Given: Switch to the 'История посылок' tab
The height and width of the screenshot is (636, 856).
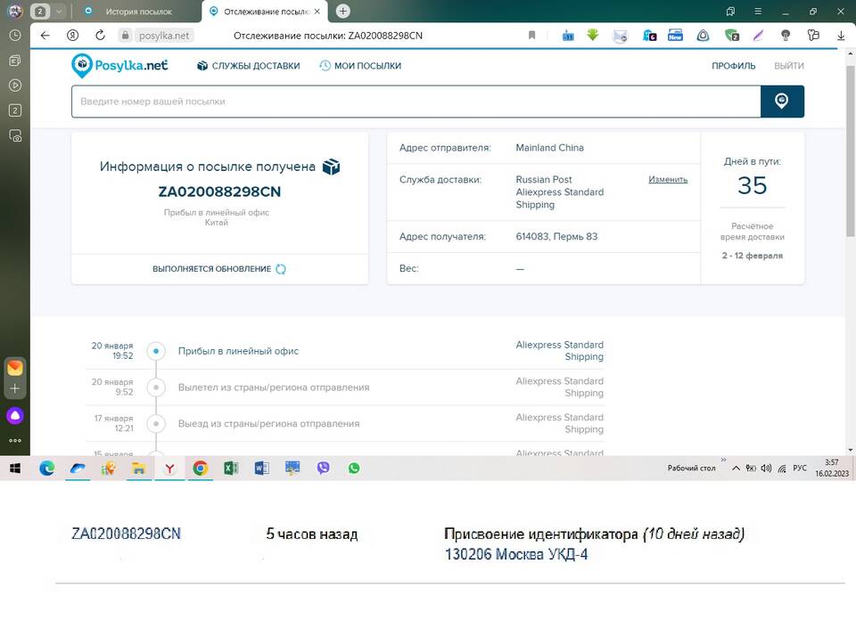Looking at the screenshot, I should 138,12.
